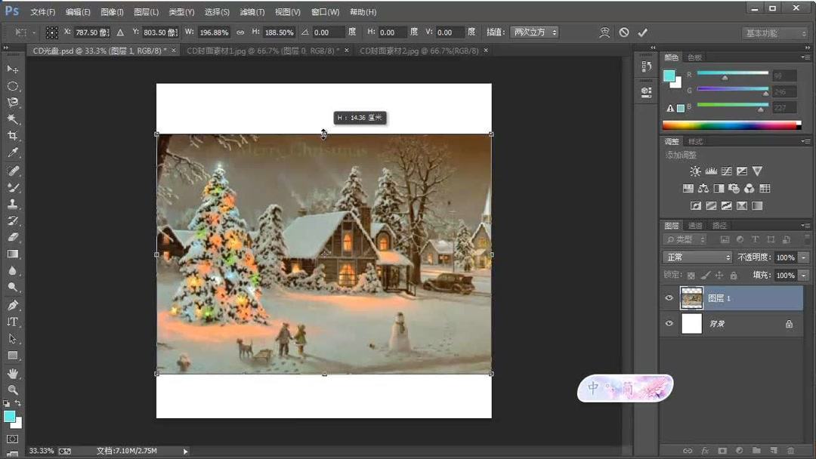Select the Gradient tool
The width and height of the screenshot is (816, 459).
coord(11,253)
